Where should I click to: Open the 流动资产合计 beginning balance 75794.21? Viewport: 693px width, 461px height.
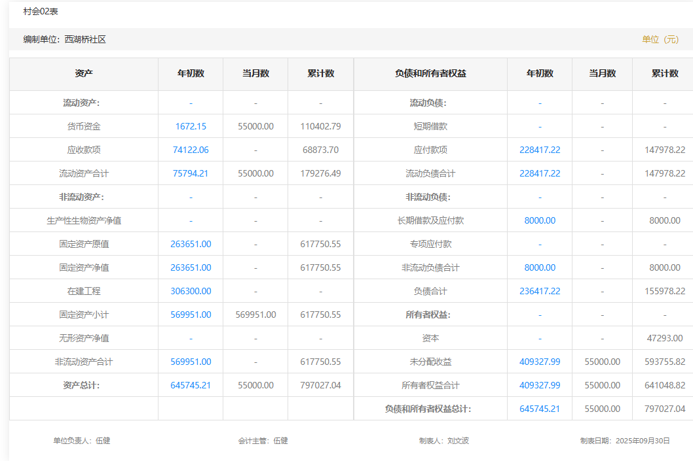[x=191, y=173]
